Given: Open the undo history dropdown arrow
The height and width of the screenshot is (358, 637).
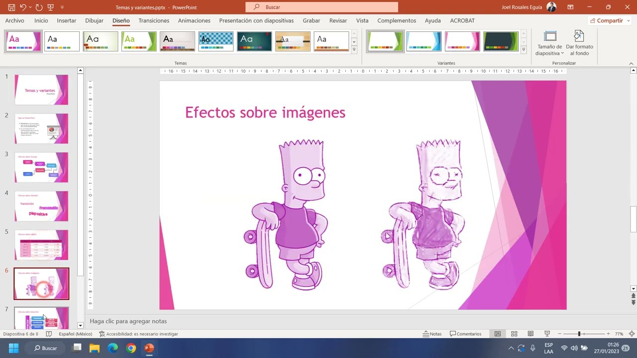Looking at the screenshot, I should 30,7.
